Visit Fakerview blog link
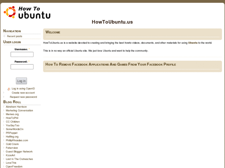The image size is (225, 168). [x=12, y=148]
